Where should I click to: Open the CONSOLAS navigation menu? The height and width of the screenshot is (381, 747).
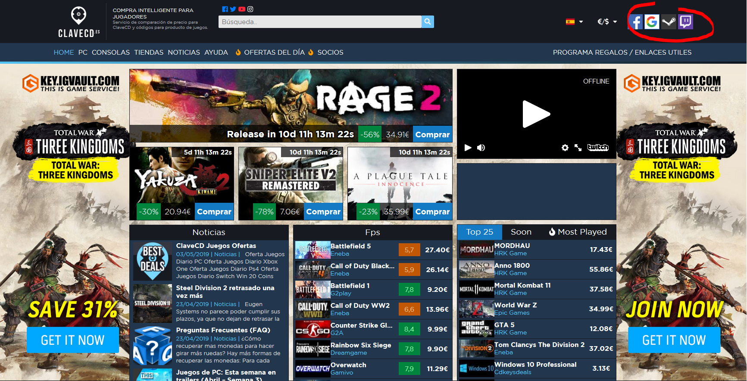pos(111,53)
